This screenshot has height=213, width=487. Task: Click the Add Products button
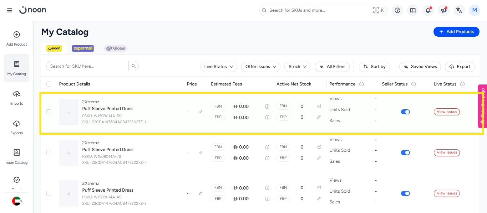(456, 32)
